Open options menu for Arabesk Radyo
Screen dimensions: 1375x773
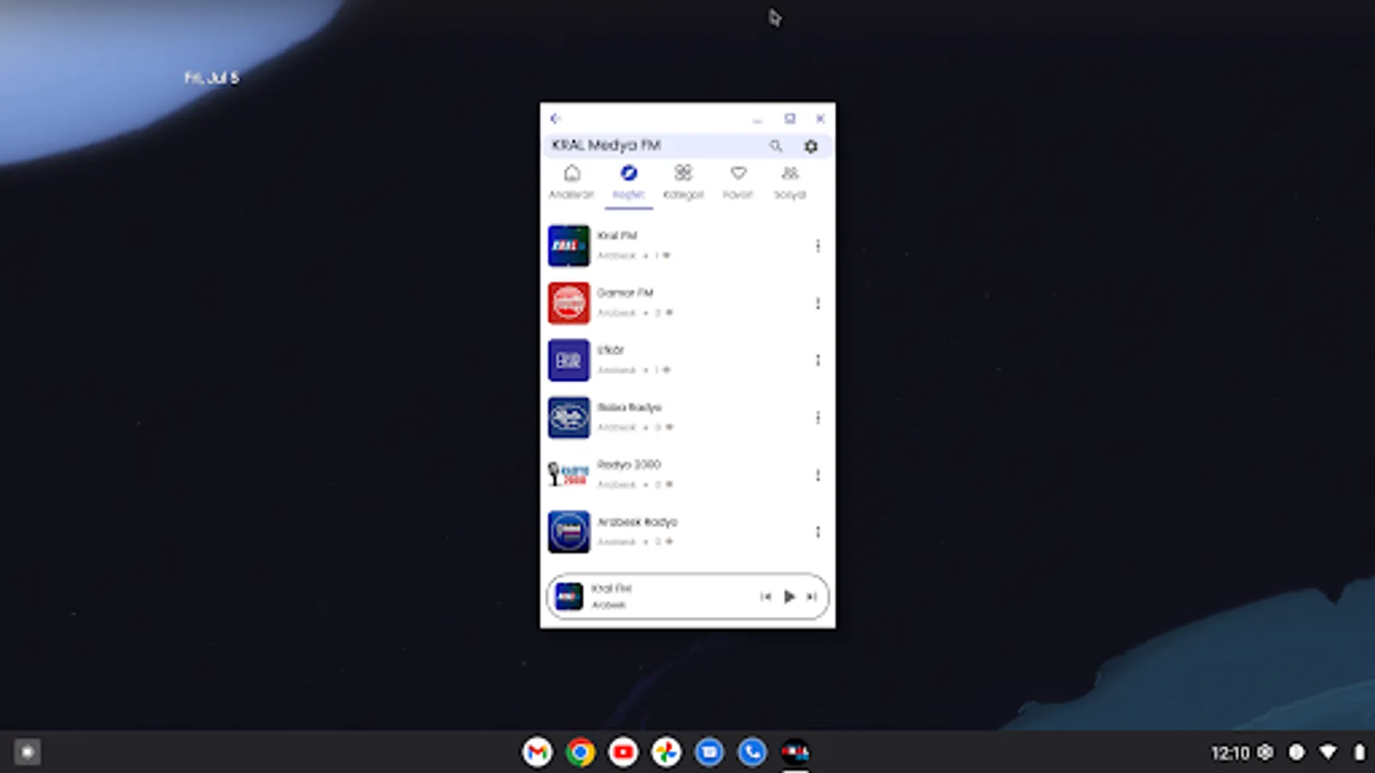tap(817, 532)
